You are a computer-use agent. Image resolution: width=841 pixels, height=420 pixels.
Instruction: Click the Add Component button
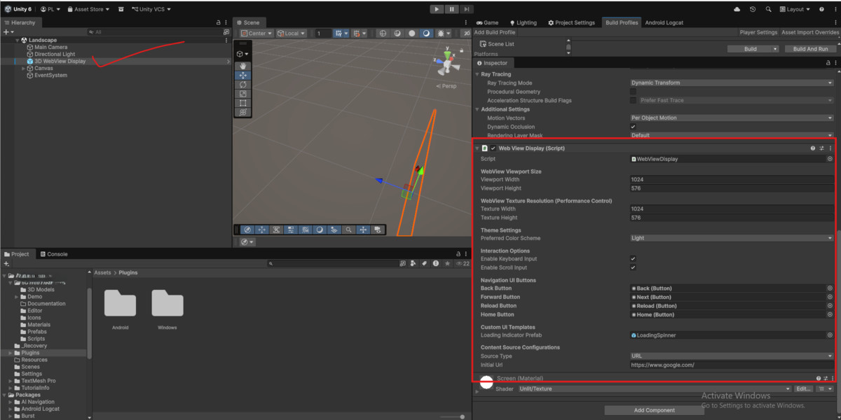654,410
